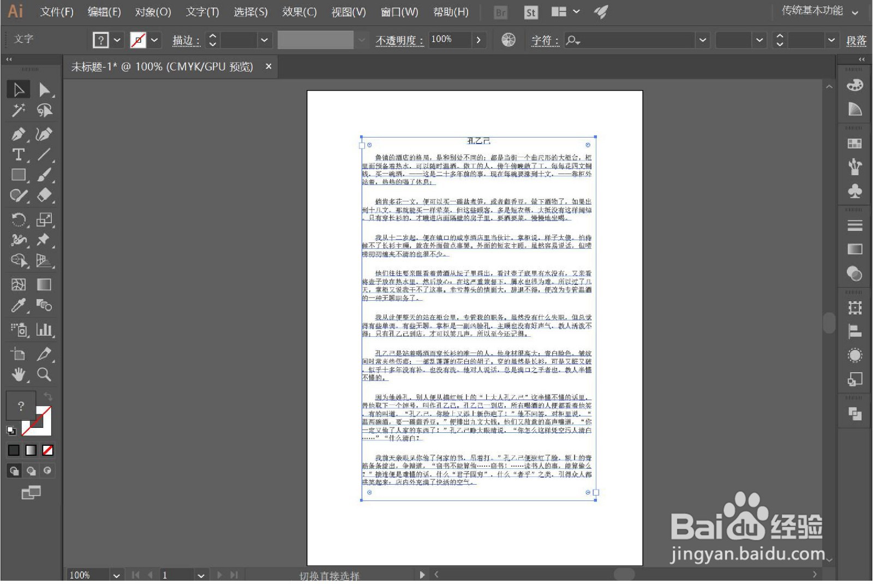873x584 pixels.
Task: Select the Selection tool (black arrow)
Action: pos(18,90)
